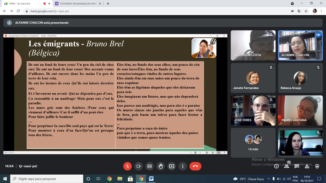Open File Explorer from taskbar
The image size is (326, 183).
(x=120, y=179)
